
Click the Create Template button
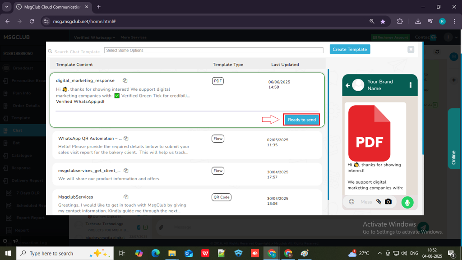pos(350,49)
